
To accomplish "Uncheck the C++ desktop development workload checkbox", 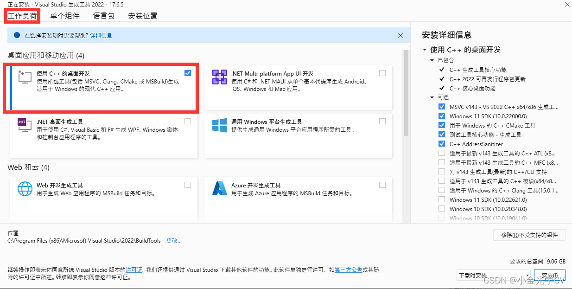I will [x=187, y=73].
